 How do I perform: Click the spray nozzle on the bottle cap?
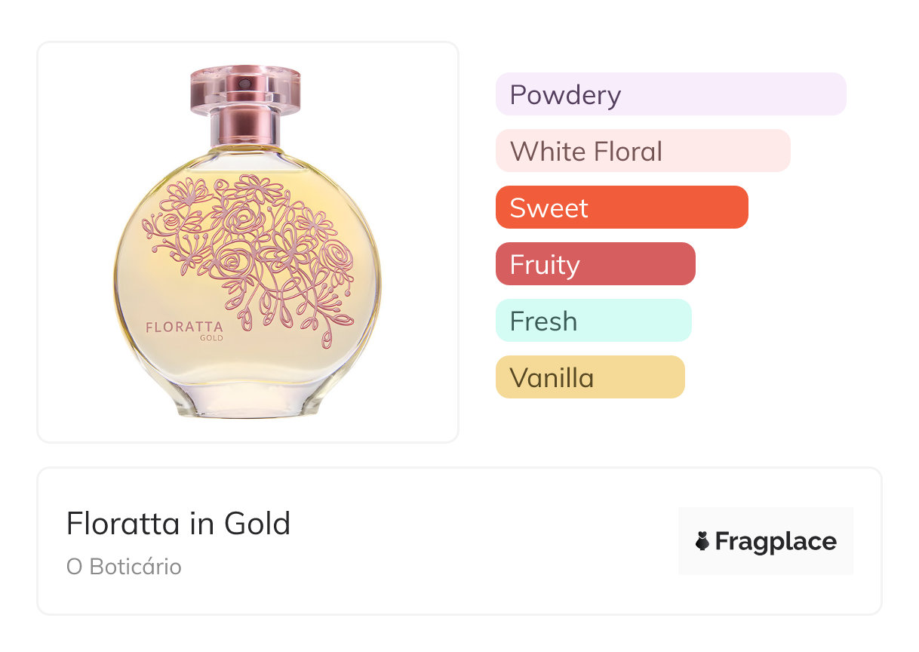coord(244,84)
